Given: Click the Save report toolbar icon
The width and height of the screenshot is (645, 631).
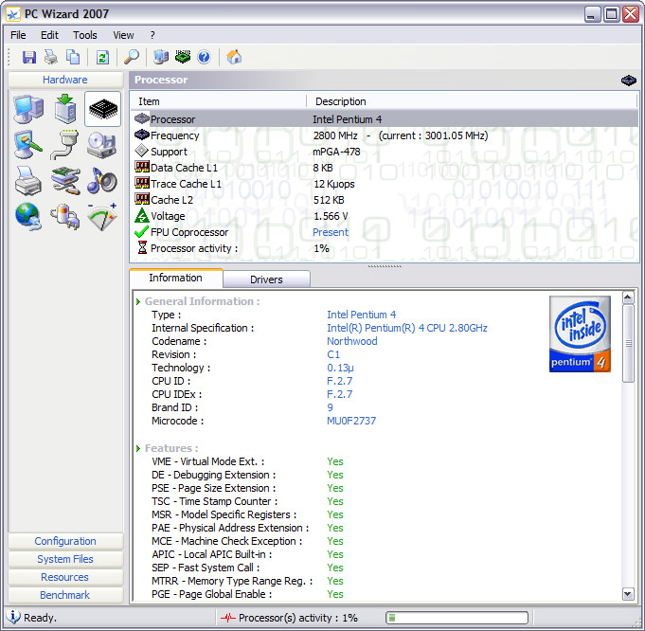Looking at the screenshot, I should tap(29, 57).
